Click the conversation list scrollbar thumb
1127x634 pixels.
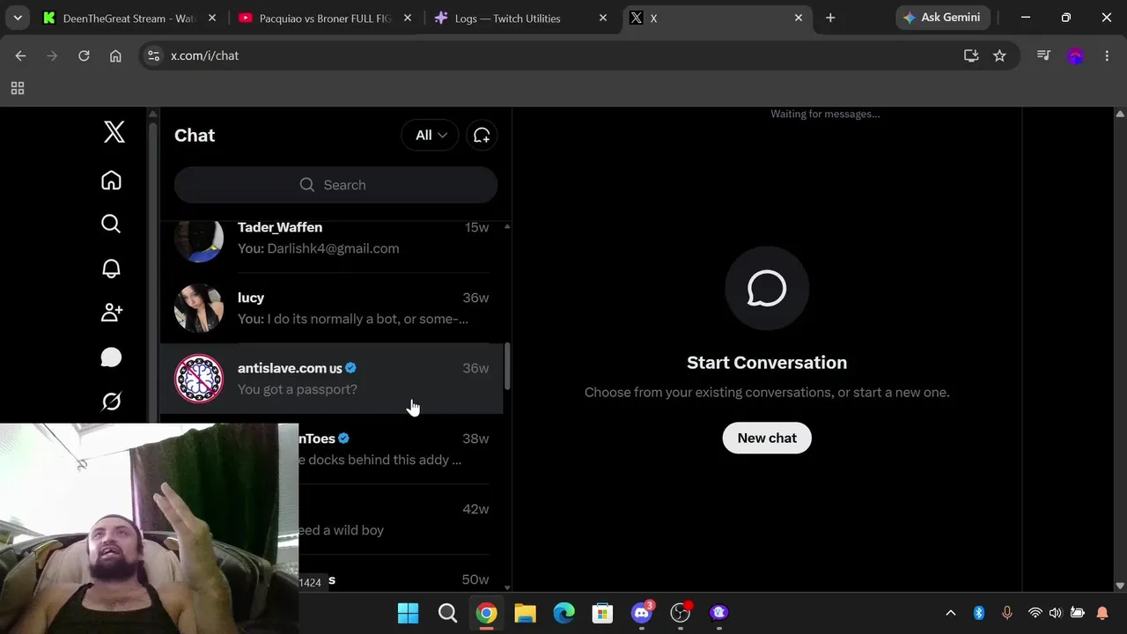click(506, 366)
